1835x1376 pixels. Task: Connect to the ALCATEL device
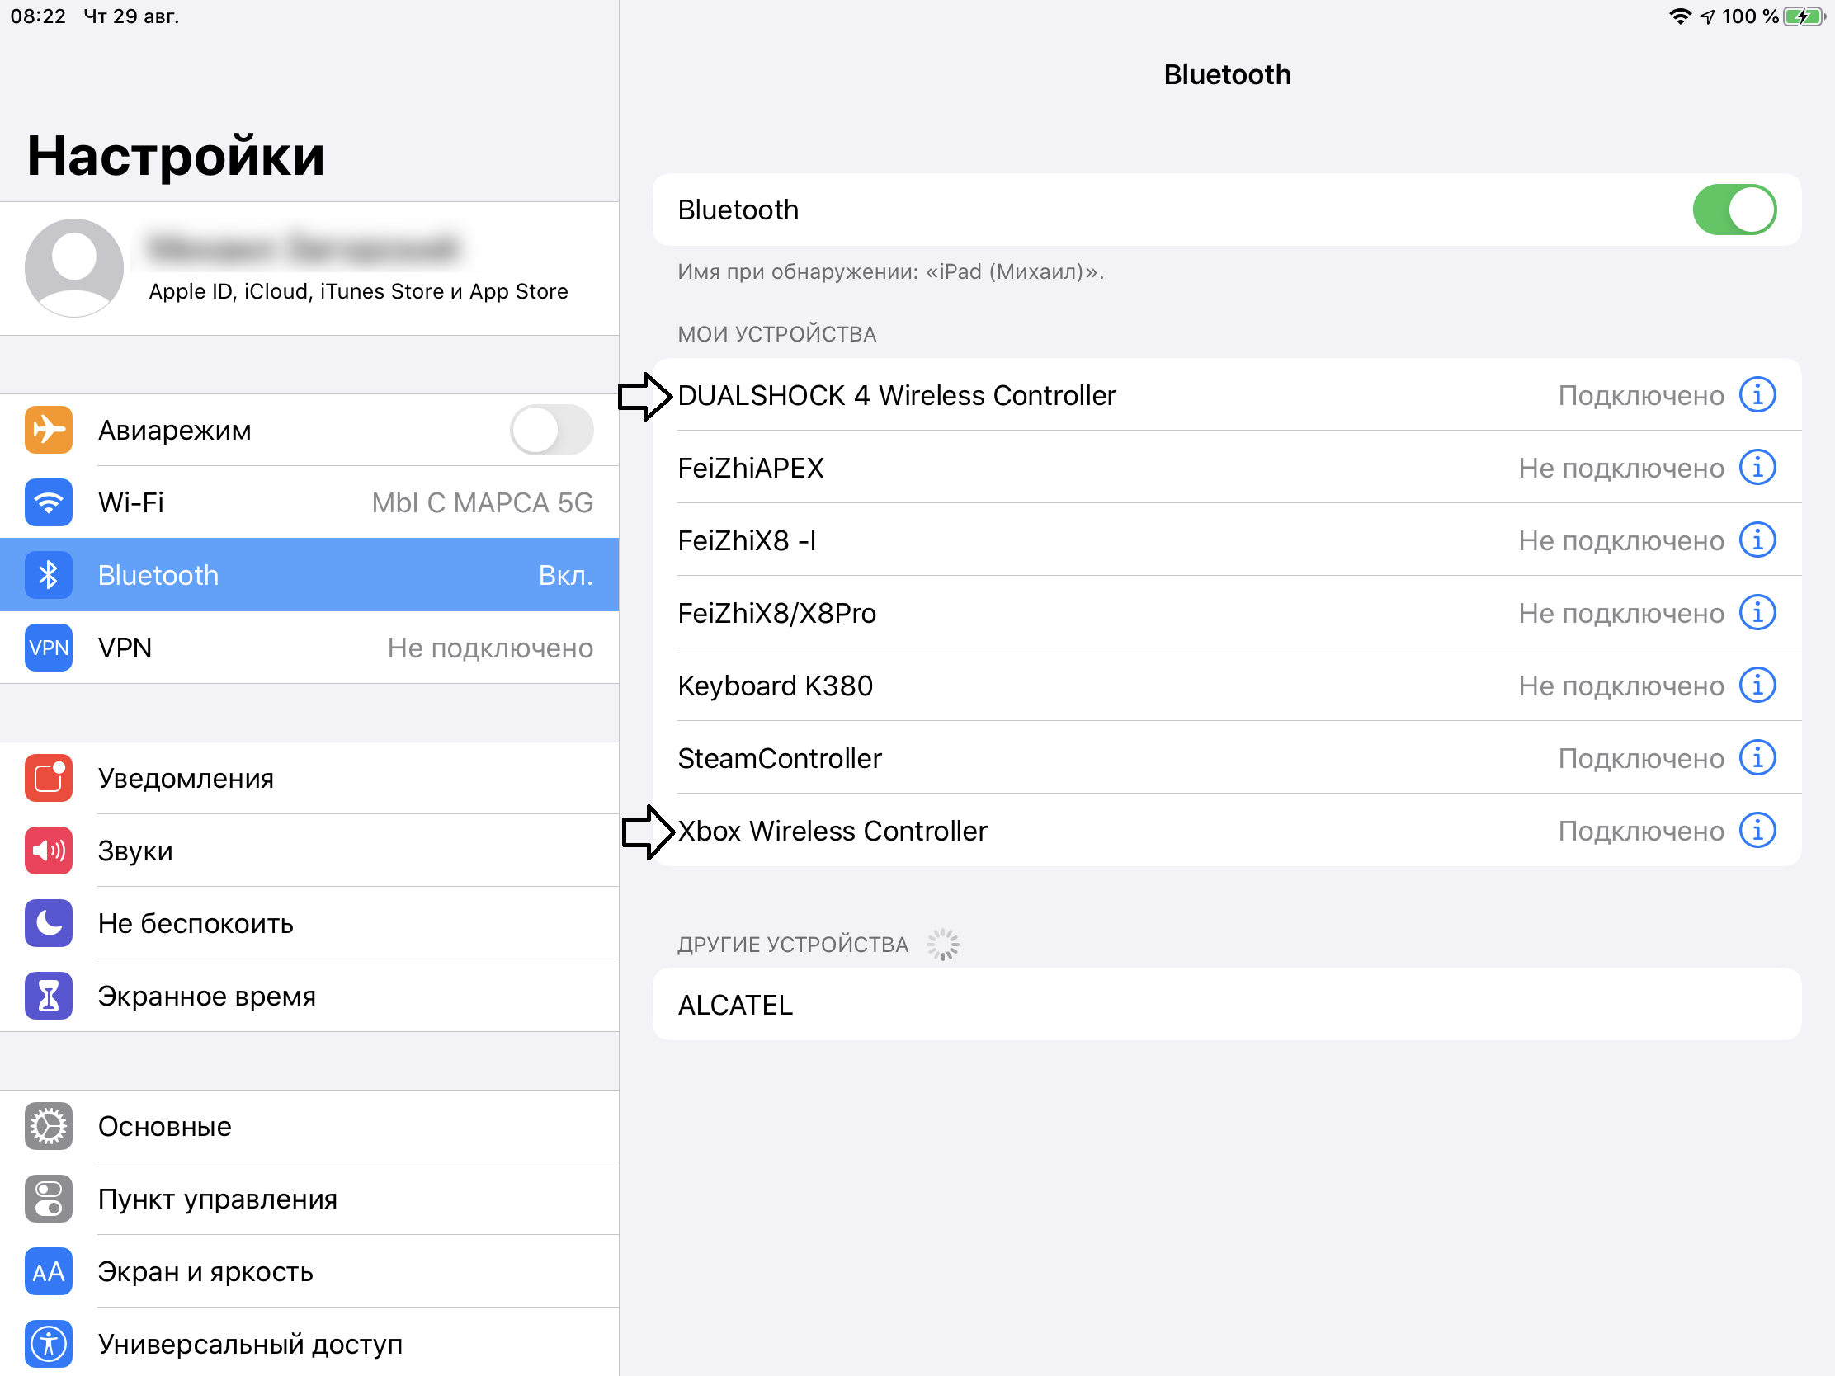click(1226, 1005)
